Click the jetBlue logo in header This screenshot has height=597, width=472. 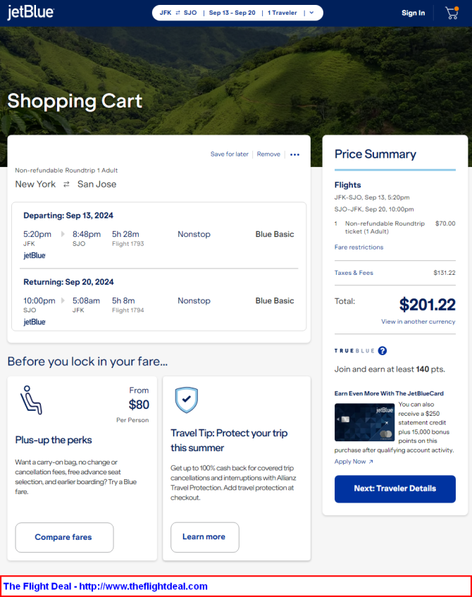pos(30,12)
